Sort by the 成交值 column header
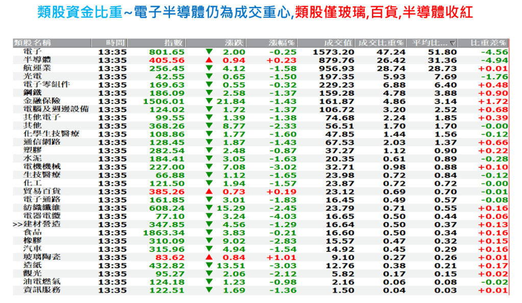The image size is (522, 303). pos(338,43)
